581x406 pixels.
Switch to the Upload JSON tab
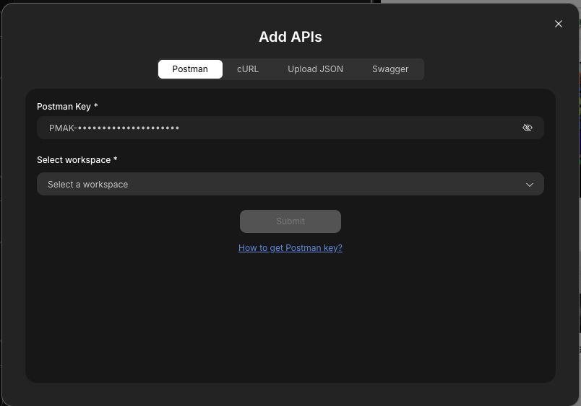[315, 69]
